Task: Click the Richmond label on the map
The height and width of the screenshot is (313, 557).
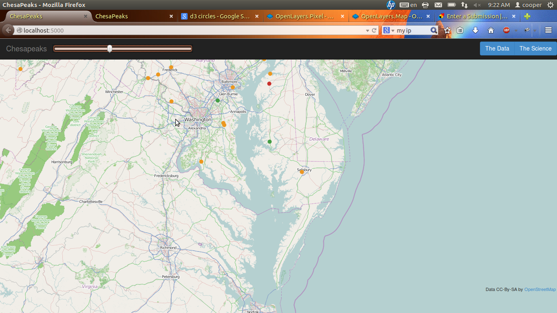Action: tap(168, 247)
